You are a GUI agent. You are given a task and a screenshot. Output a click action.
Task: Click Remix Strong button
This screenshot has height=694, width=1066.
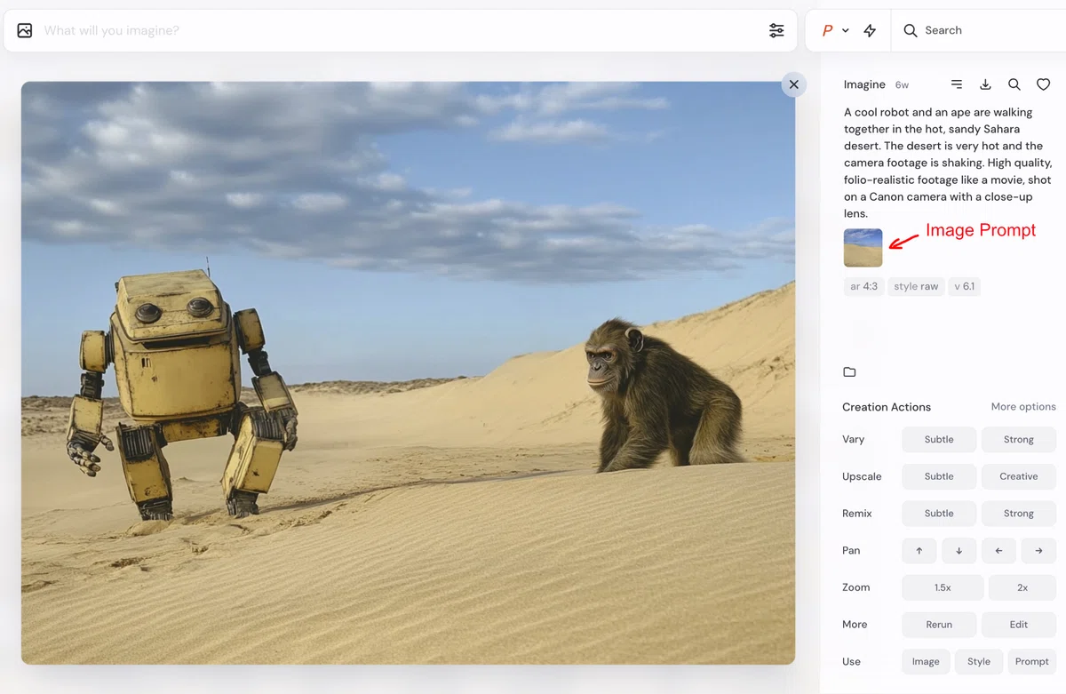tap(1019, 514)
